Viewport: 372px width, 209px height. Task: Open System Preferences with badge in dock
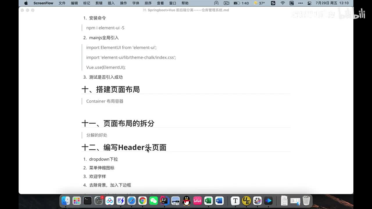pos(99,201)
